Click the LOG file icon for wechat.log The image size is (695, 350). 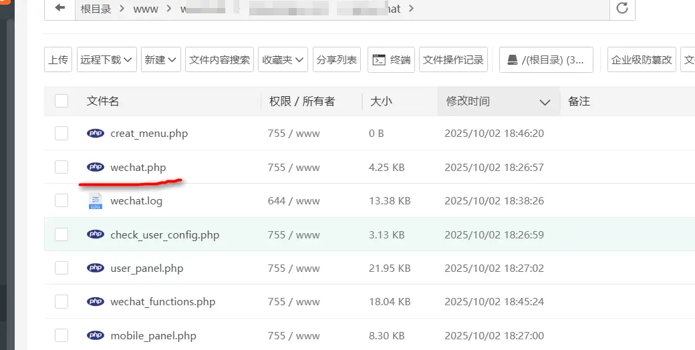[x=96, y=201]
